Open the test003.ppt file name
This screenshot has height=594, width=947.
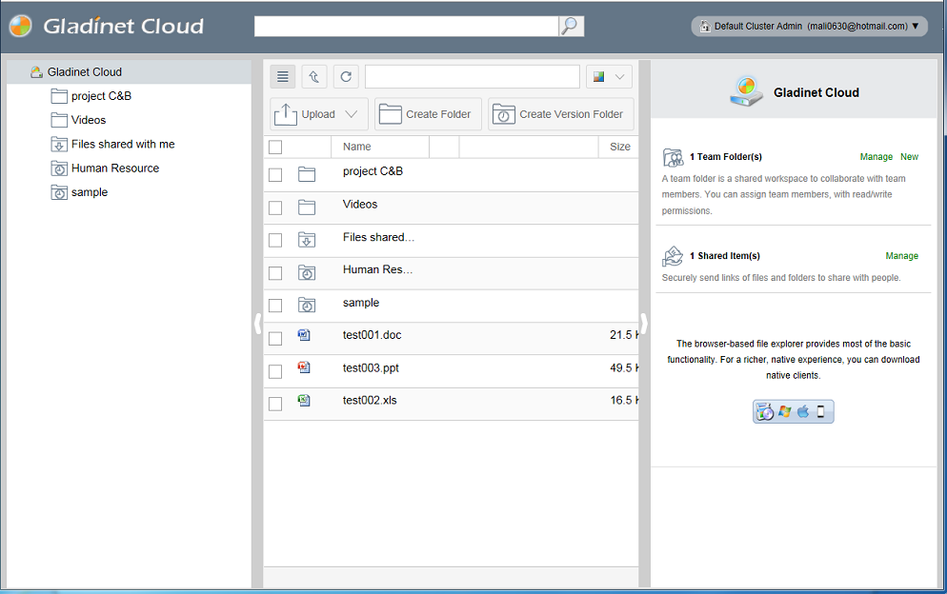click(371, 367)
